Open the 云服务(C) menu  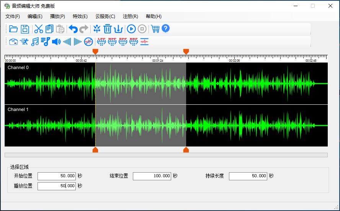[x=105, y=16]
